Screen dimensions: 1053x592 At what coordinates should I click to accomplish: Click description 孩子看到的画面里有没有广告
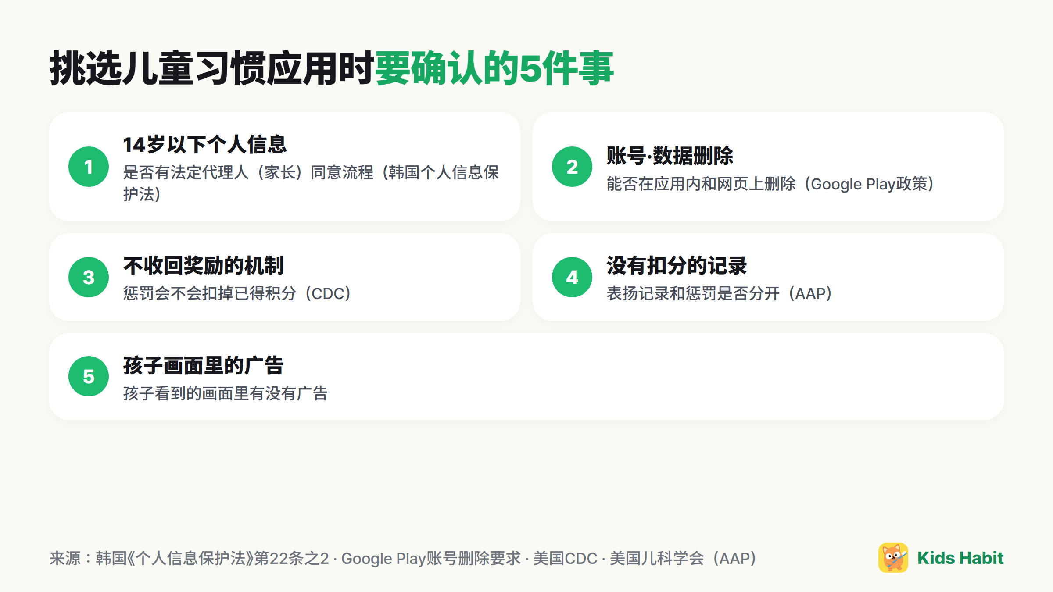coord(226,393)
